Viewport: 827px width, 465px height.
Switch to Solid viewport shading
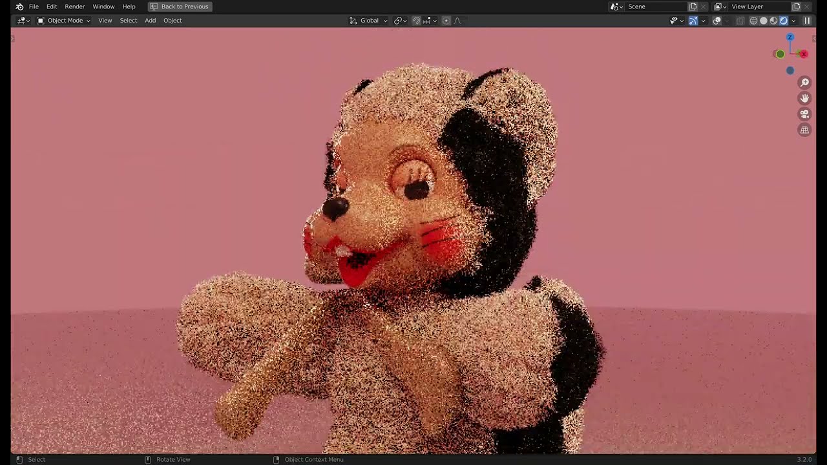(x=764, y=21)
